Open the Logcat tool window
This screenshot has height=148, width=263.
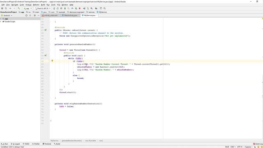click(16, 144)
